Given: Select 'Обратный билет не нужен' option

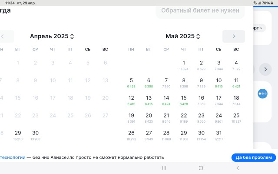Looking at the screenshot, I should click(200, 10).
